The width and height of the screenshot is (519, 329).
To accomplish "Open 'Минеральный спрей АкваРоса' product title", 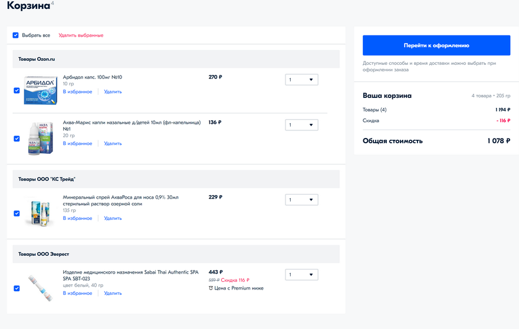I will coord(120,200).
